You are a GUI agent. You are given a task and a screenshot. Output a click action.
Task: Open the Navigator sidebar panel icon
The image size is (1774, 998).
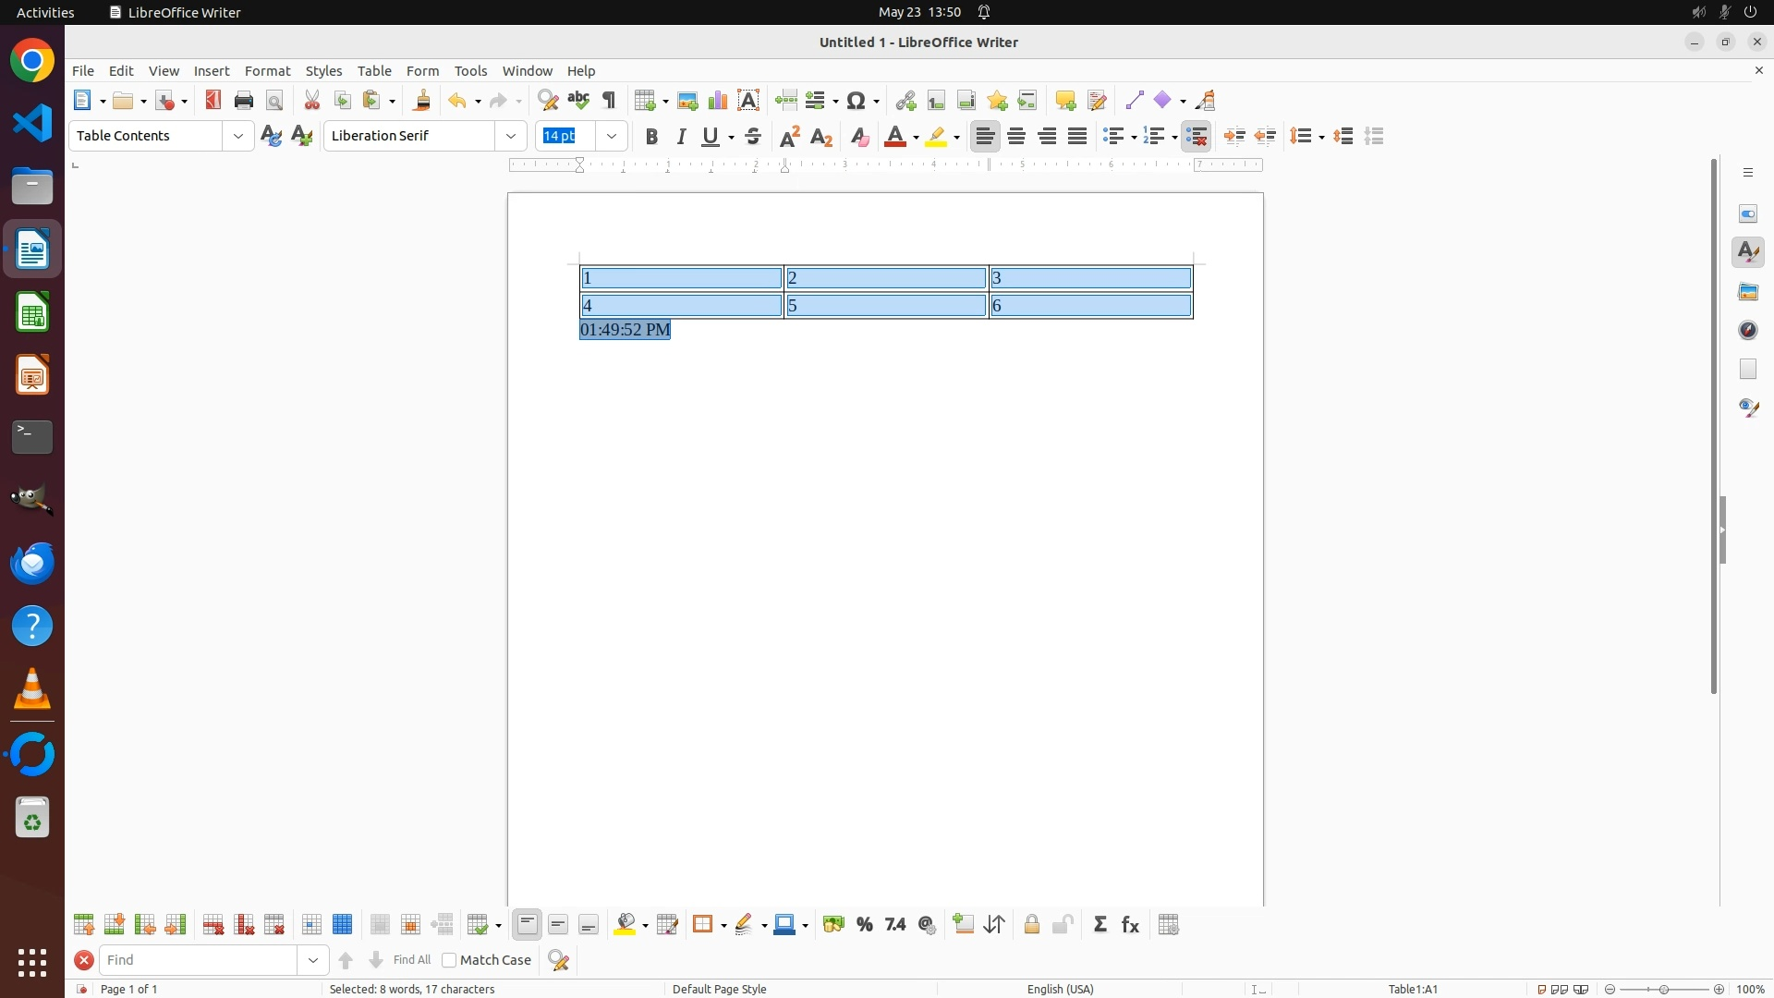point(1748,330)
